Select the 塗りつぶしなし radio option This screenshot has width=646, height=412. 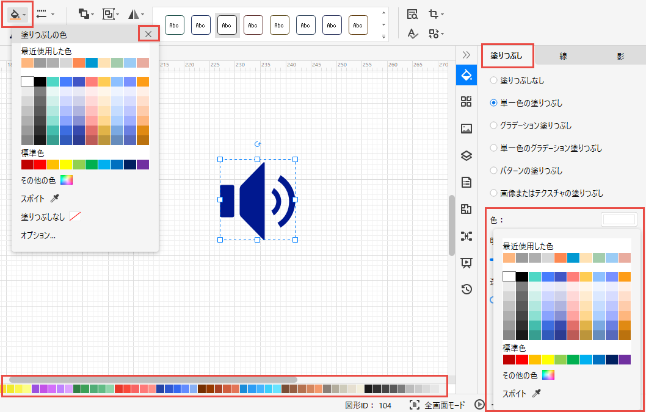pos(493,80)
